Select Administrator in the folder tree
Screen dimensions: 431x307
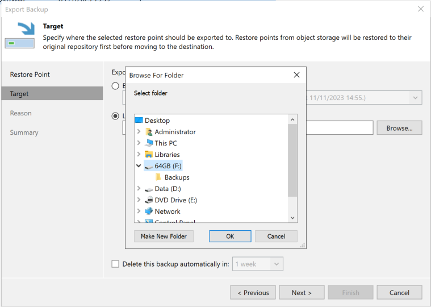[175, 132]
